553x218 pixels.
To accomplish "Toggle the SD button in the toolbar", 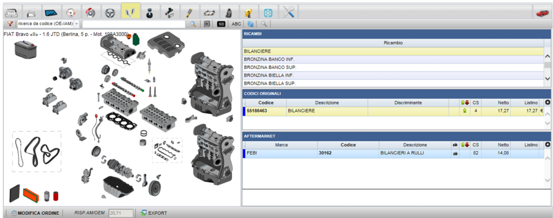I will (x=221, y=24).
